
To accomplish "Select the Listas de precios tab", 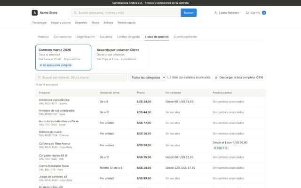I will (157, 37).
